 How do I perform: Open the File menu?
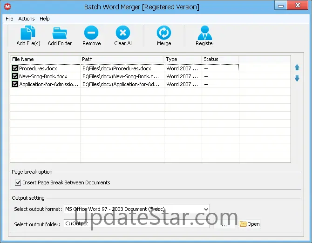click(x=9, y=19)
